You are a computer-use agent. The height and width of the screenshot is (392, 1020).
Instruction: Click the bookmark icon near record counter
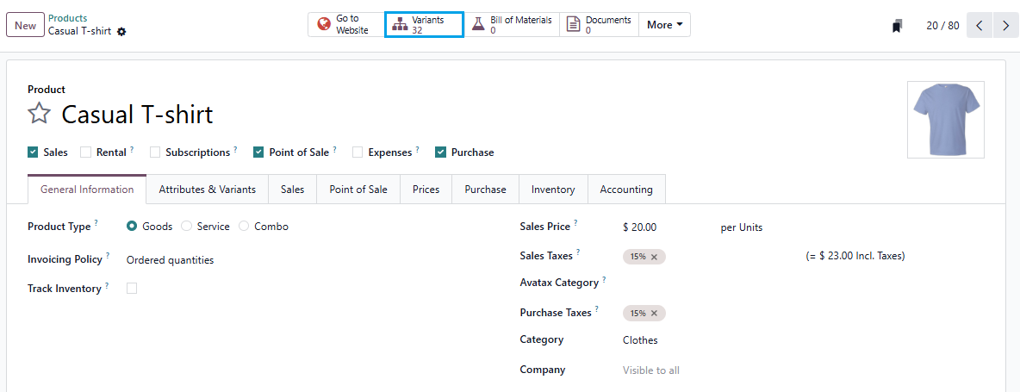(x=897, y=26)
